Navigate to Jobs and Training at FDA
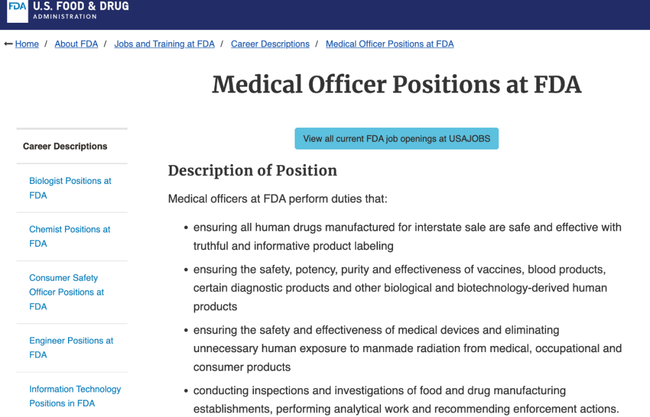Viewport: 650px width, 417px height. pyautogui.click(x=164, y=44)
